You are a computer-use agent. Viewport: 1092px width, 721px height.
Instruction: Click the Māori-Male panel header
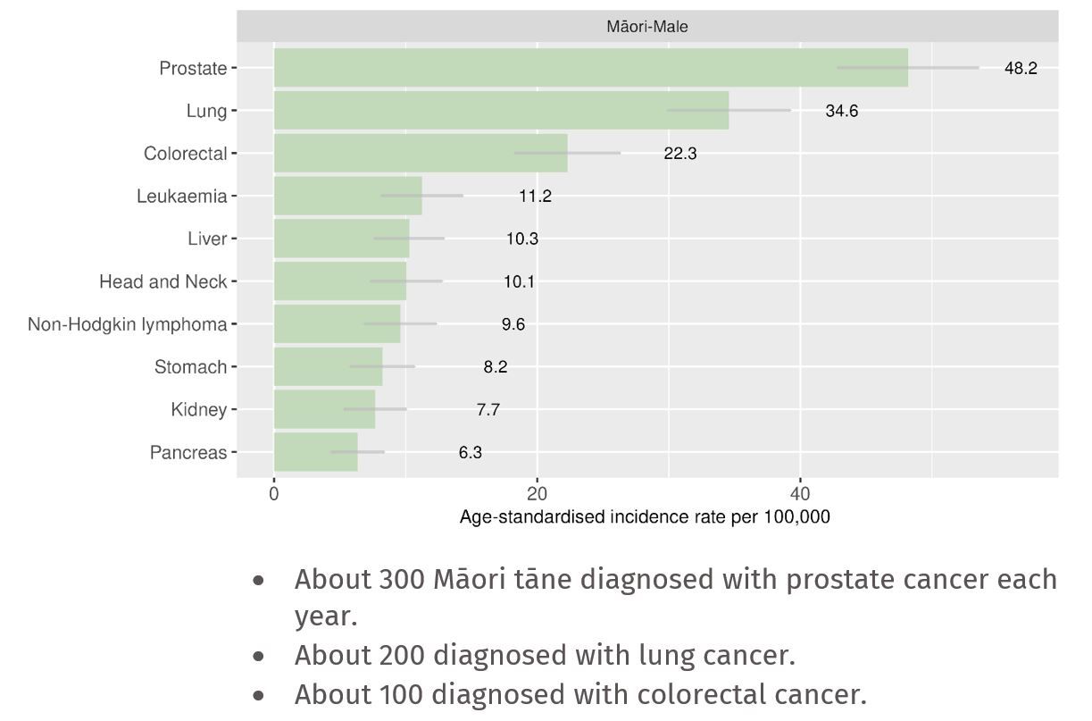[646, 27]
